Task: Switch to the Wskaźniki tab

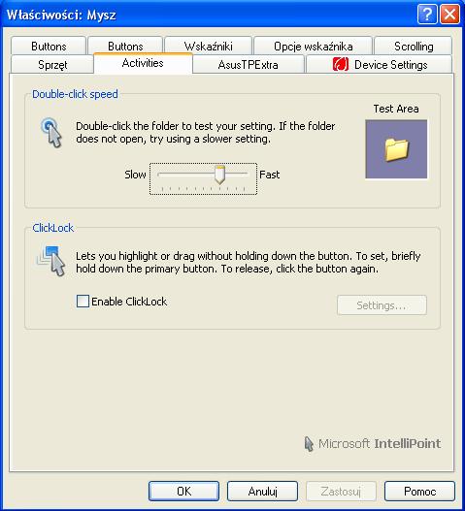Action: click(208, 46)
